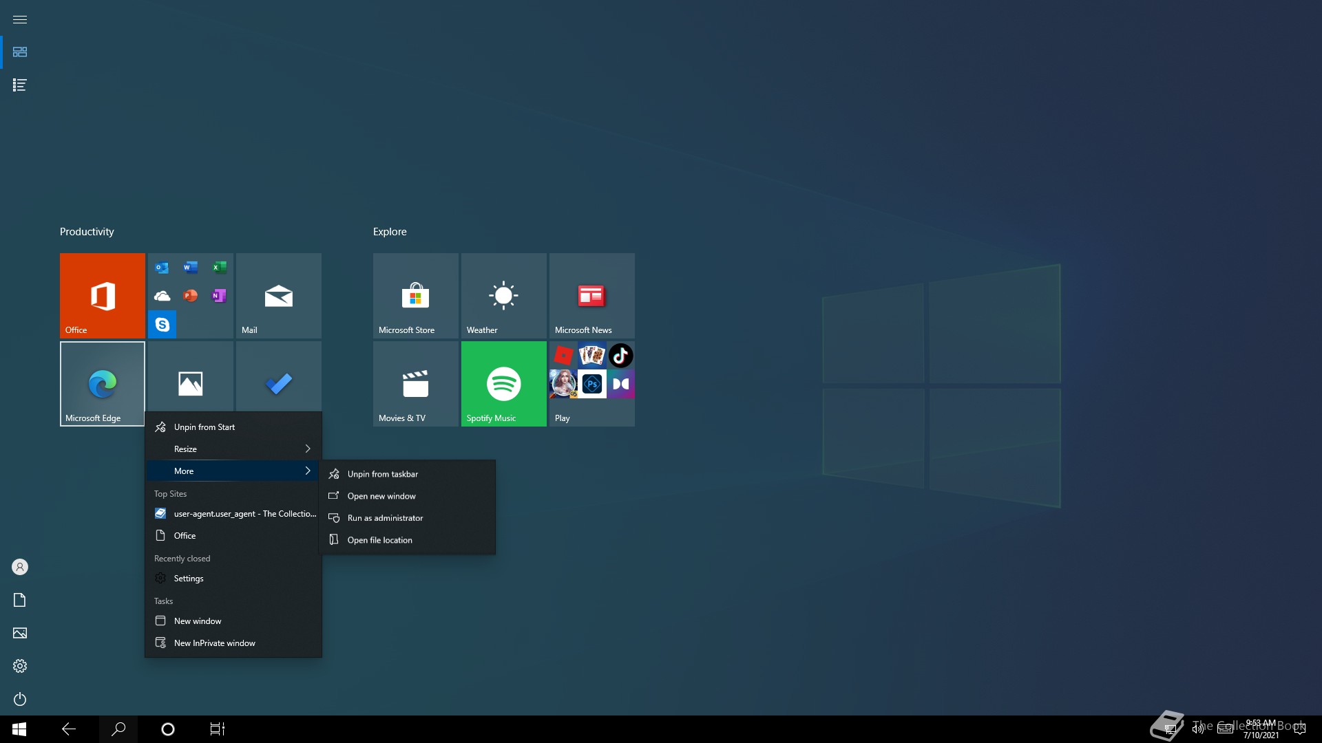The width and height of the screenshot is (1322, 743).
Task: Open Roblox in the Play tile
Action: click(x=564, y=356)
